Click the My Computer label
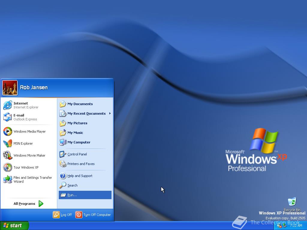Image resolution: width=307 pixels, height=230 pixels. coord(79,142)
